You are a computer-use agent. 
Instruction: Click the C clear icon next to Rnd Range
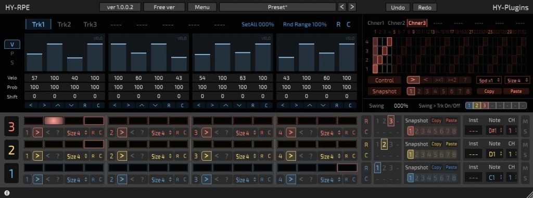348,24
